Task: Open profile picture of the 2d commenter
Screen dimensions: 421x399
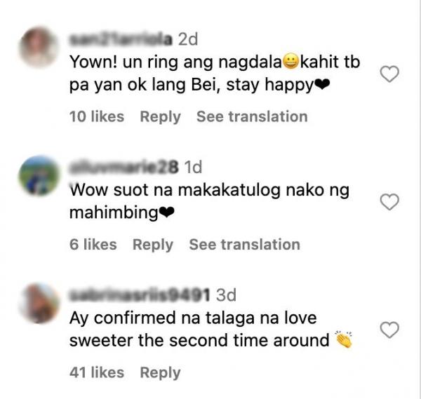Action: coord(39,48)
